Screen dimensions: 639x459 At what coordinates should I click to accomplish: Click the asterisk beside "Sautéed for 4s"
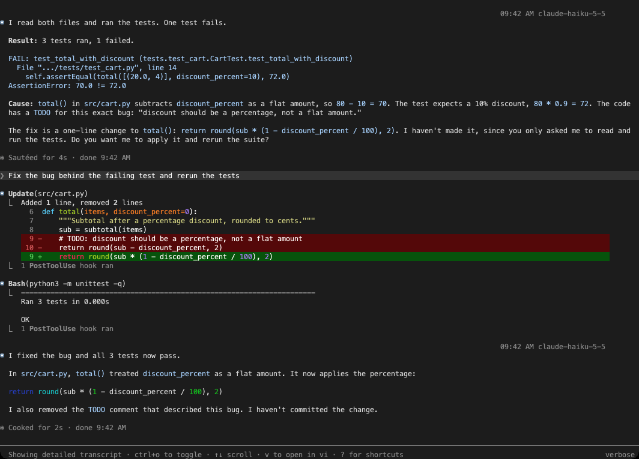[x=2, y=158]
